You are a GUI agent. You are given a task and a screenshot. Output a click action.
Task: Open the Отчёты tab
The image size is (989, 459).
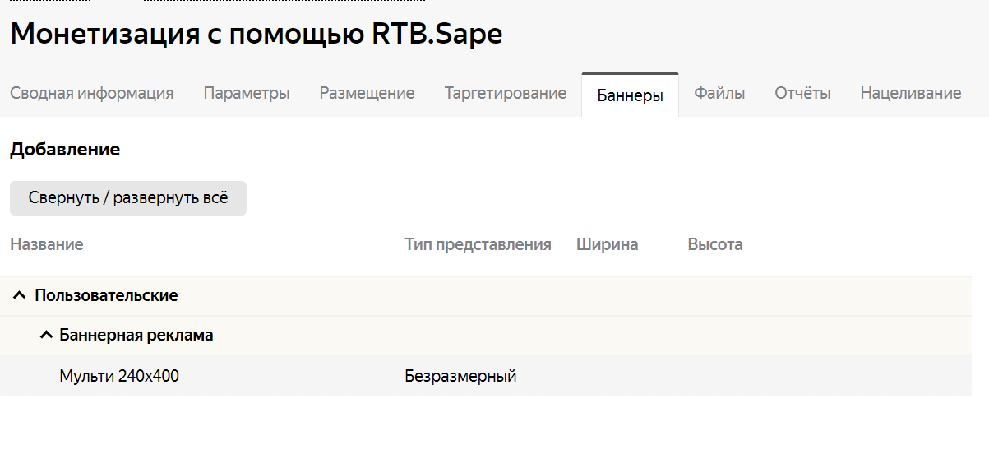pos(802,94)
